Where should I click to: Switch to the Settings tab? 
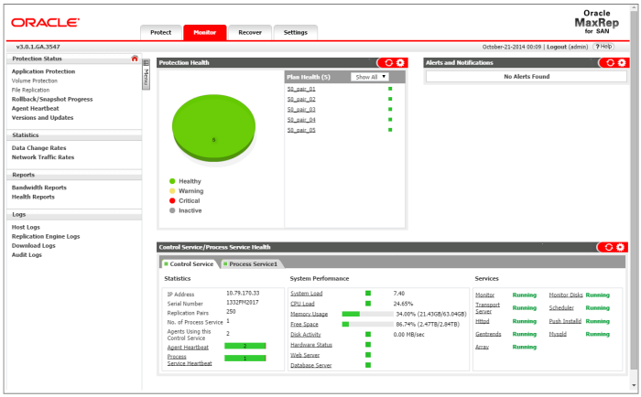[296, 32]
